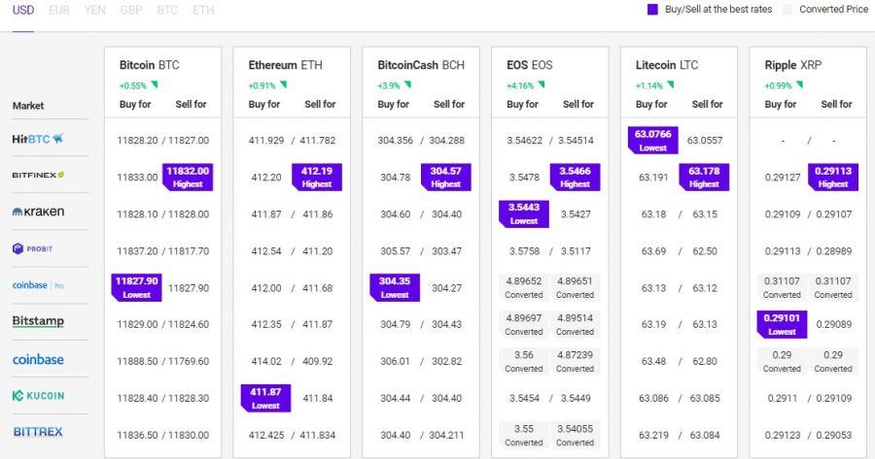Click Coinbase Ethereum buy price 414.02
The height and width of the screenshot is (459, 875).
(x=266, y=361)
